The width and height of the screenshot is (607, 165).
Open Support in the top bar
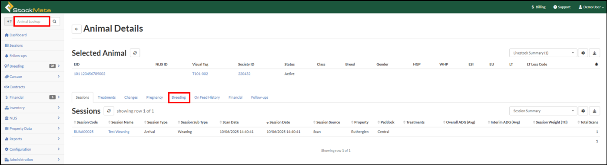(x=562, y=7)
